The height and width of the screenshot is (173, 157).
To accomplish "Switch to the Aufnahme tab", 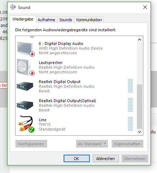I will [x=46, y=20].
